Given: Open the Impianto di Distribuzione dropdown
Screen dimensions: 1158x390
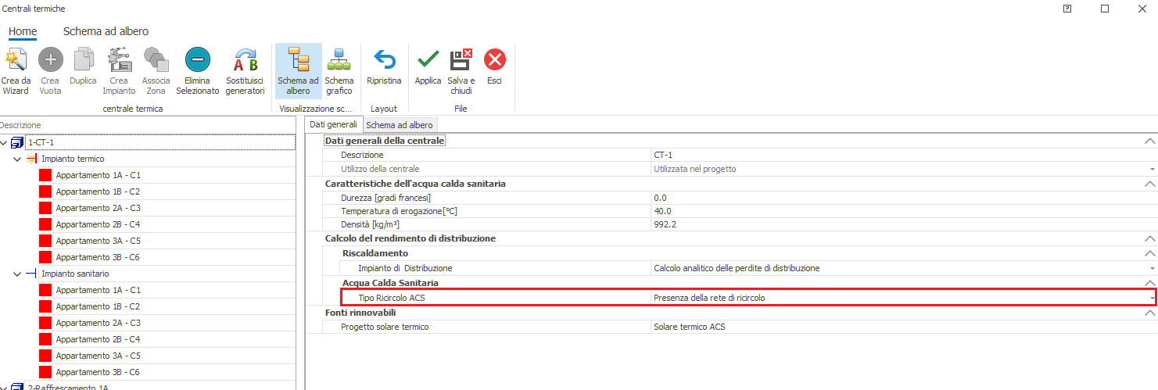Looking at the screenshot, I should pos(1152,268).
